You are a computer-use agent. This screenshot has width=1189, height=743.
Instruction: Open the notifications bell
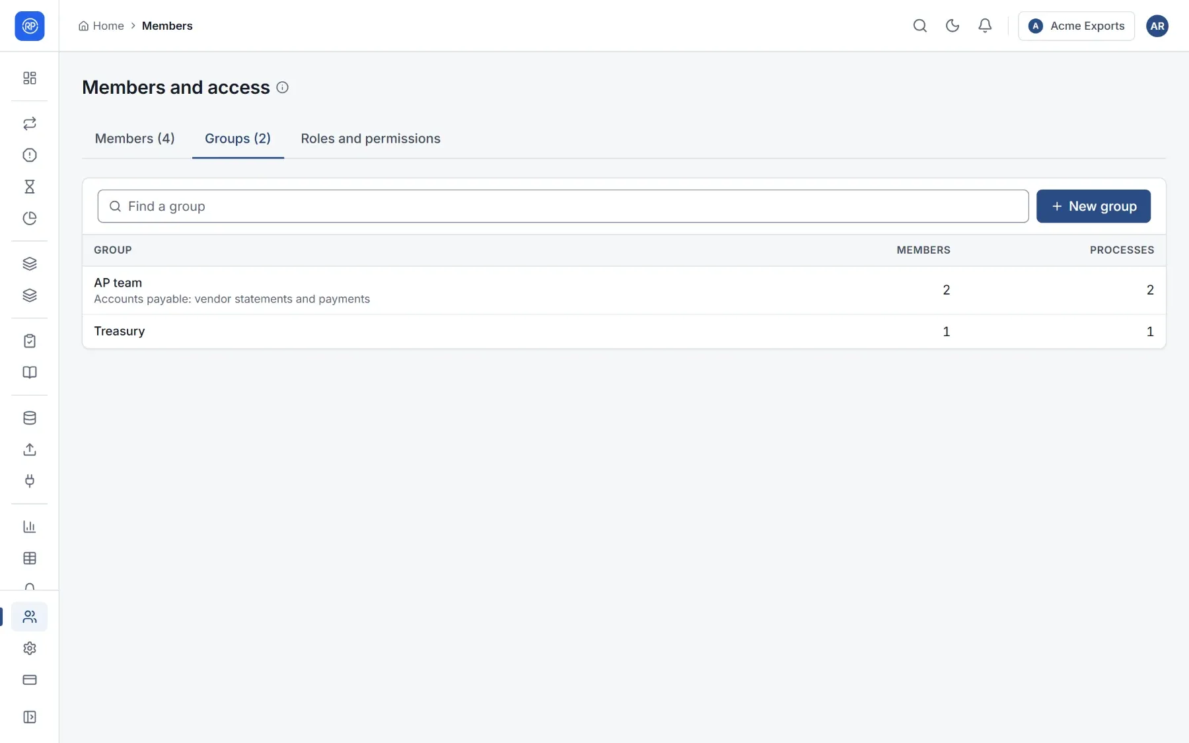tap(985, 26)
